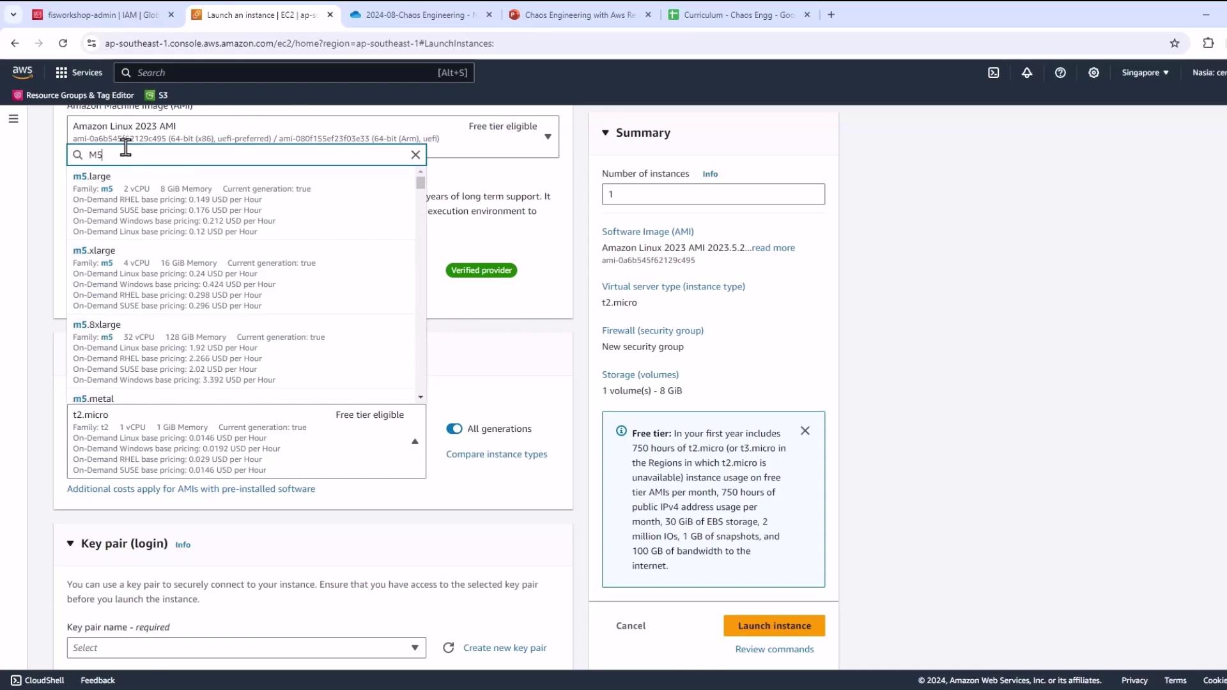Switch to the 2024-08-Chaos Engineering tab
This screenshot has width=1227, height=690.
coord(421,15)
